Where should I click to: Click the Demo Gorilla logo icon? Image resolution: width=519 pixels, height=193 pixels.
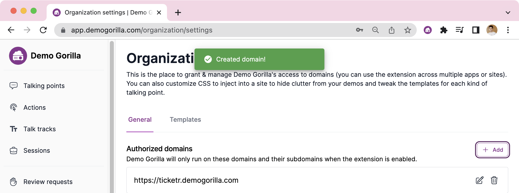pyautogui.click(x=18, y=56)
